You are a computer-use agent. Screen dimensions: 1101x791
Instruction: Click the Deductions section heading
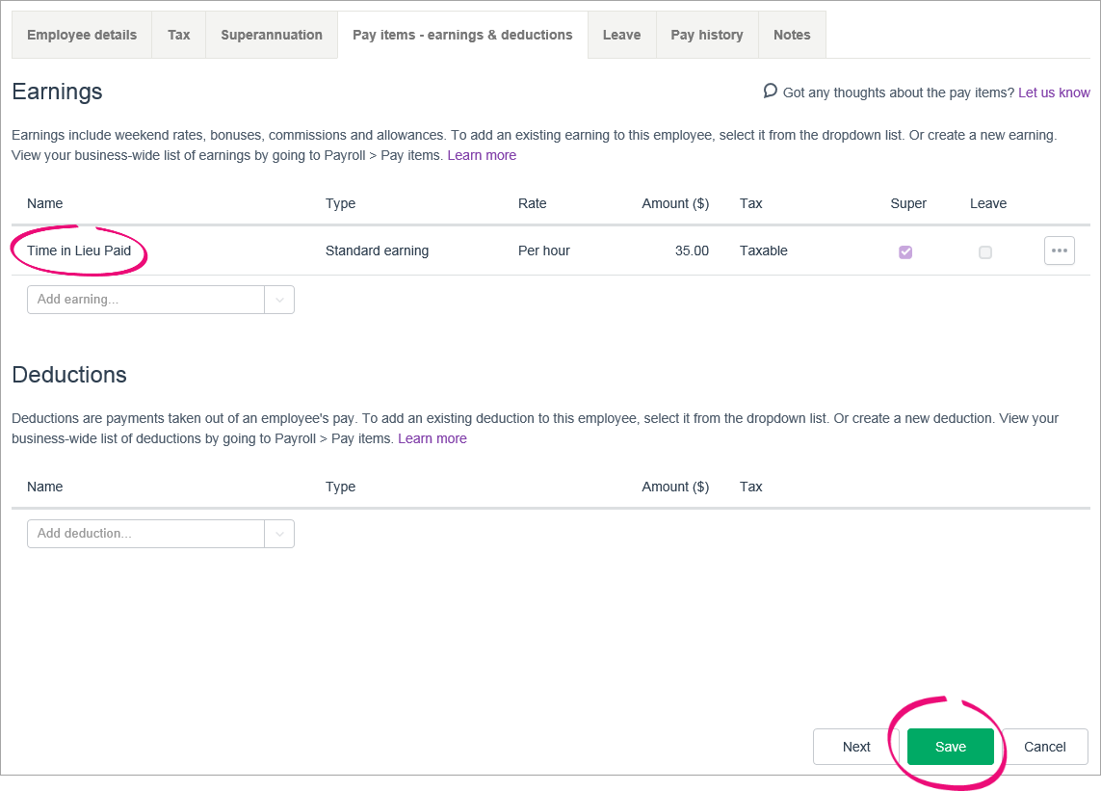pos(68,375)
